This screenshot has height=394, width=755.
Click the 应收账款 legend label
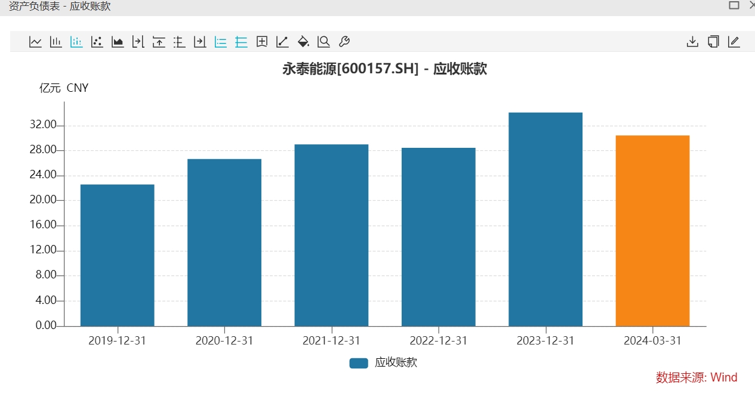coord(396,362)
